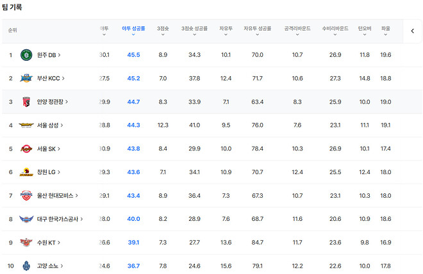
Task: Open 원주 DB team page link
Action: (x=49, y=55)
